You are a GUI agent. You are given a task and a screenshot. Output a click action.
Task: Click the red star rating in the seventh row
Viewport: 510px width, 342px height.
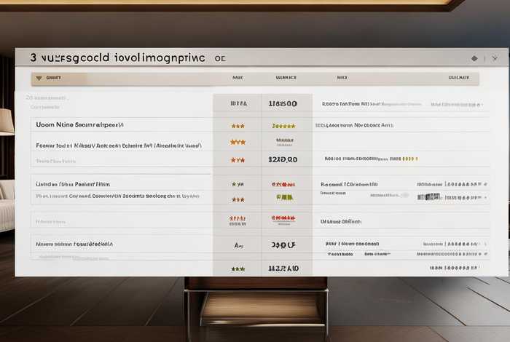point(238,218)
